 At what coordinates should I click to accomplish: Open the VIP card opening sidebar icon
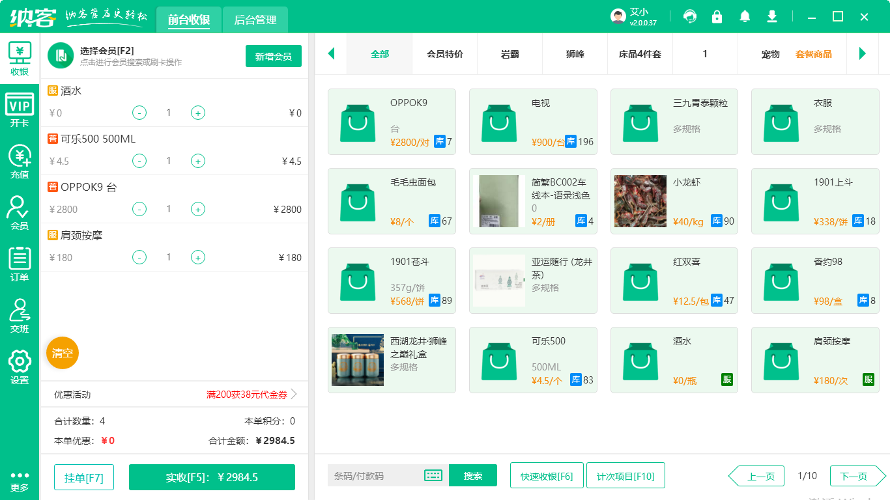point(20,109)
